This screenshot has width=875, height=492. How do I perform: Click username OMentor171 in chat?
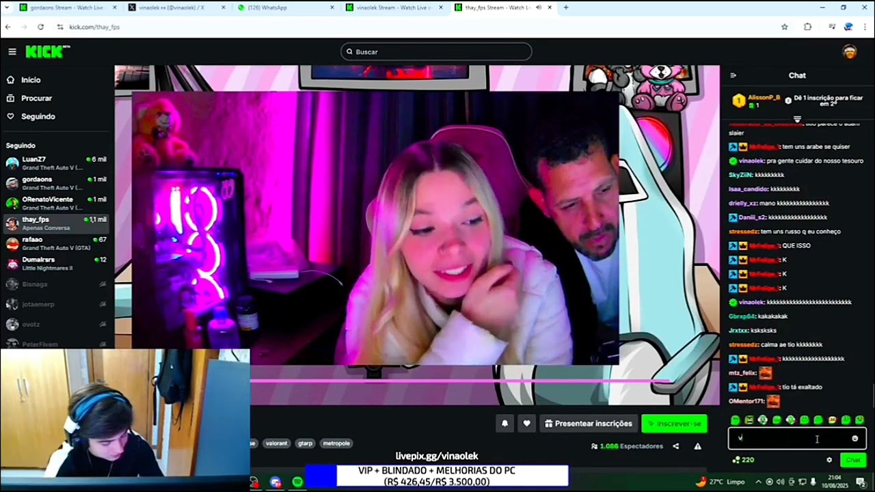[x=746, y=402]
